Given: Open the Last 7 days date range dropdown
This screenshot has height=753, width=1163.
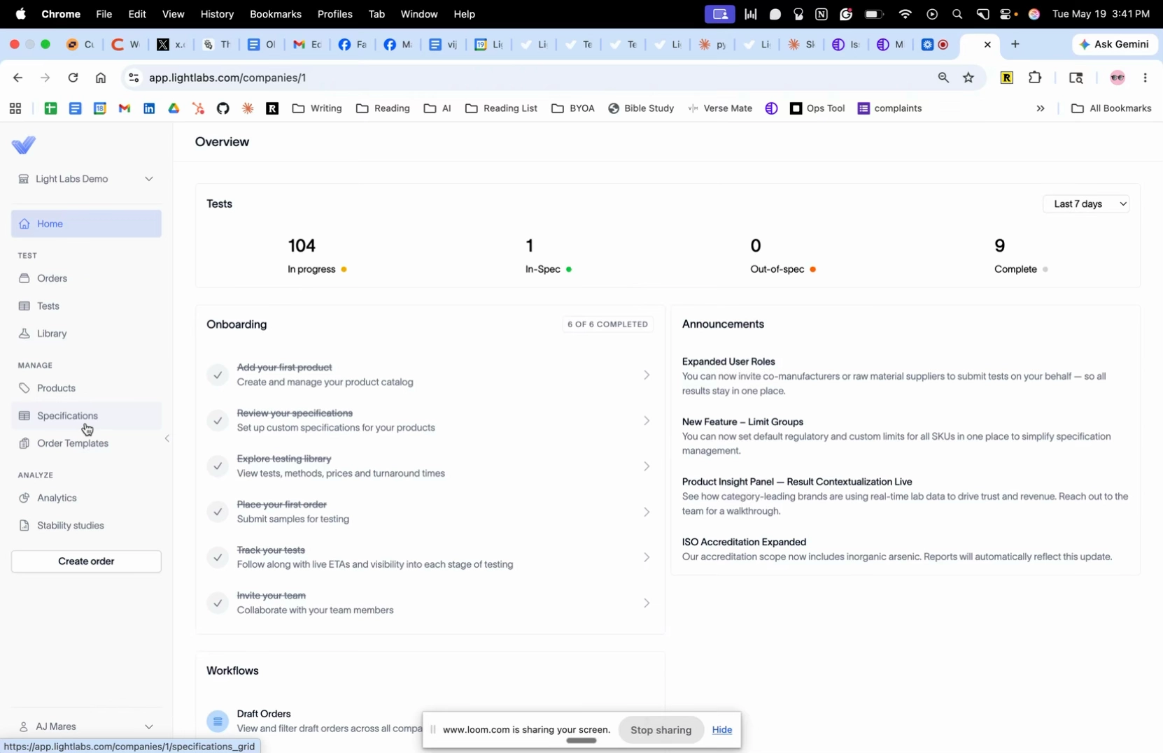Looking at the screenshot, I should coord(1087,203).
